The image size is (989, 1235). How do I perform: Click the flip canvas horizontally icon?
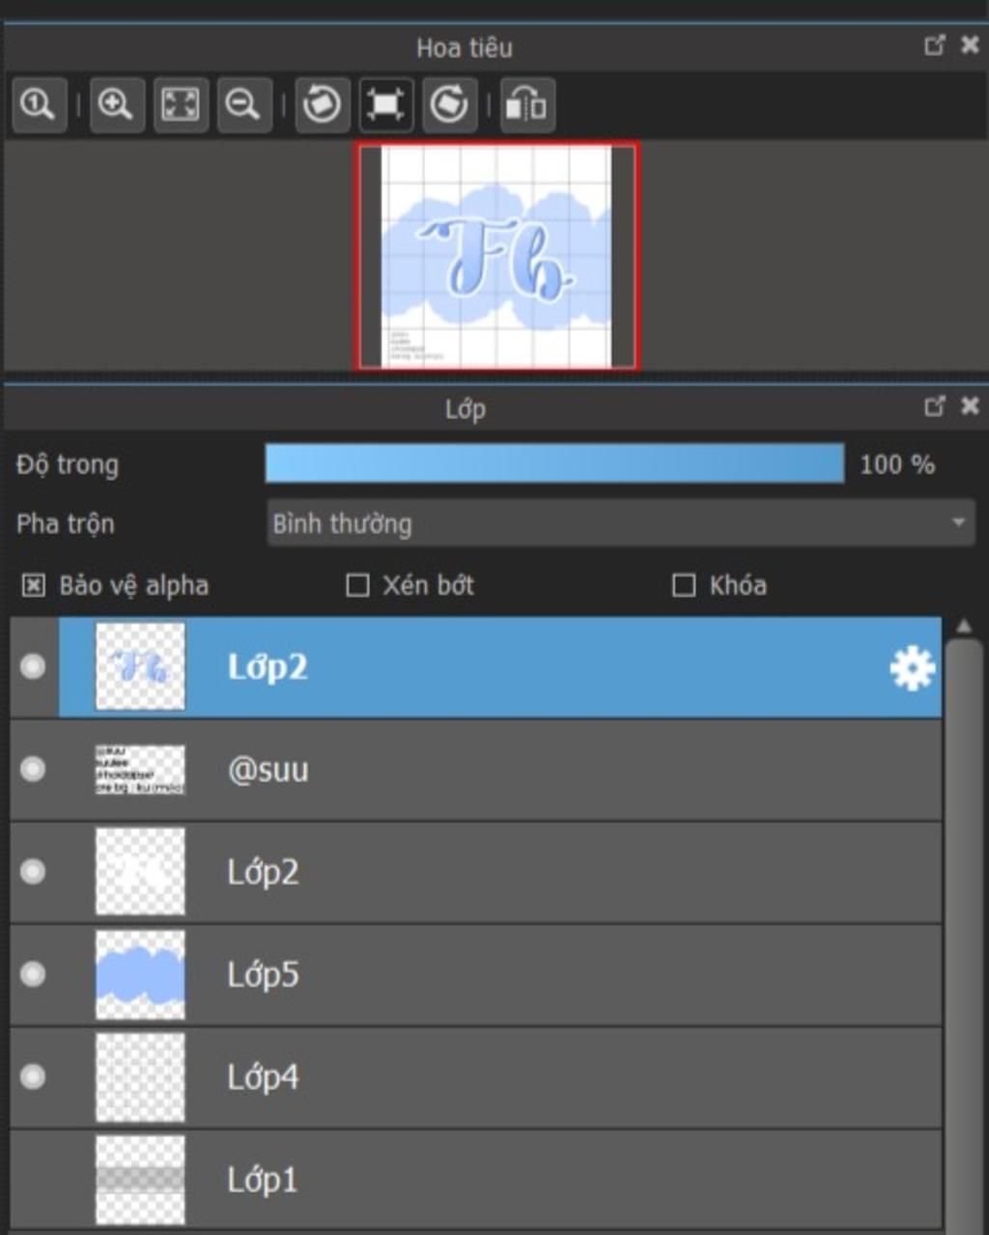tap(527, 104)
